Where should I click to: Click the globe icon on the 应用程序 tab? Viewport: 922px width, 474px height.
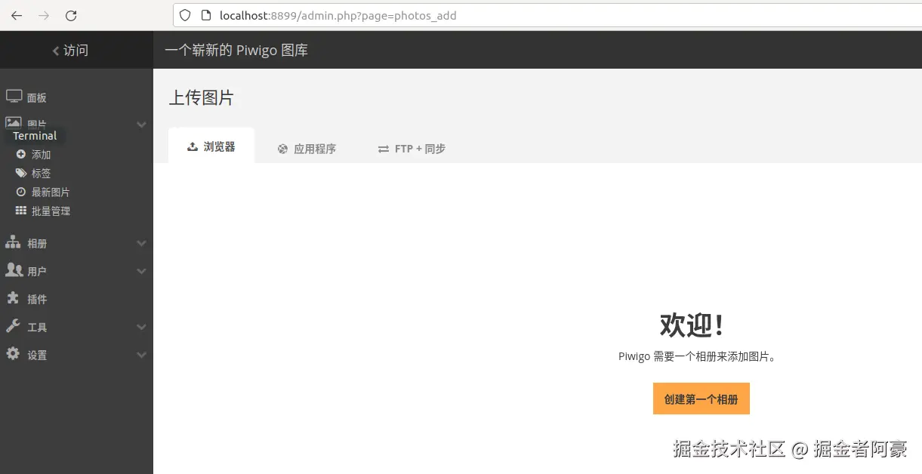[282, 149]
